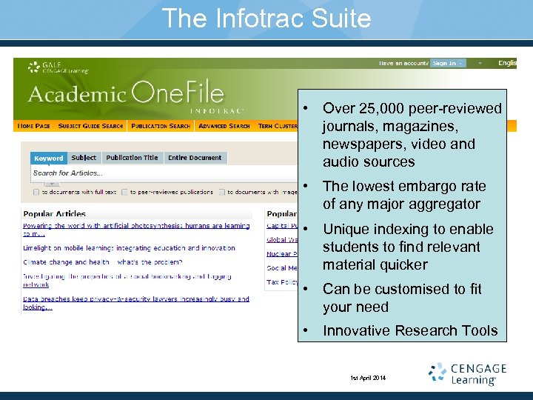Click the Unique indexing bullet text

point(408,247)
